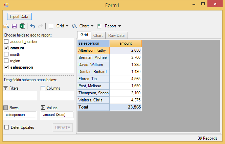Switch to the Raw Data tab
The height and width of the screenshot is (144, 225).
[116, 35]
